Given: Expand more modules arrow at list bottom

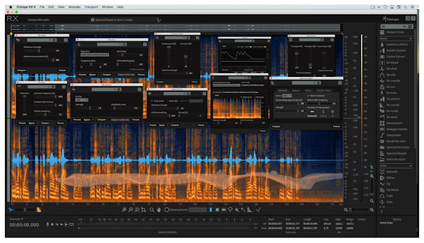Looking at the screenshot, I should pyautogui.click(x=382, y=212).
